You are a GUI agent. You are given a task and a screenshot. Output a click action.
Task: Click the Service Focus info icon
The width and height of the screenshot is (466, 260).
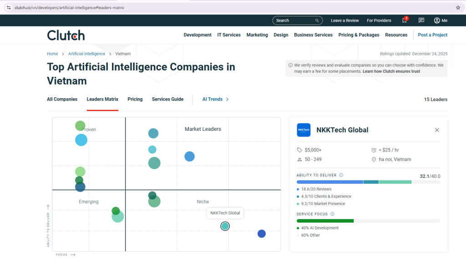tap(332, 214)
